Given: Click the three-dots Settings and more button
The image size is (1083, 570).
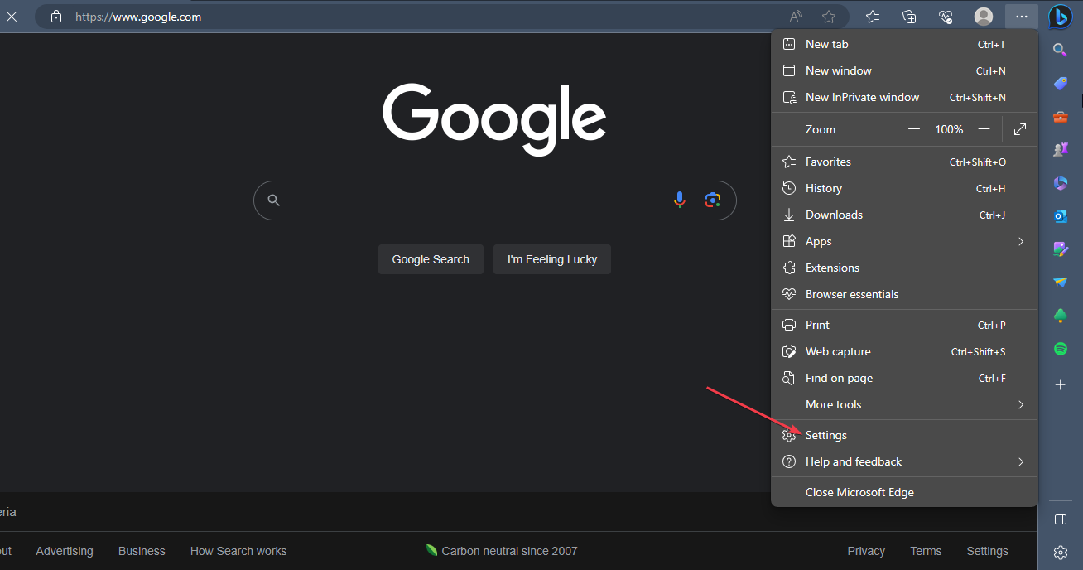Looking at the screenshot, I should click(1021, 17).
